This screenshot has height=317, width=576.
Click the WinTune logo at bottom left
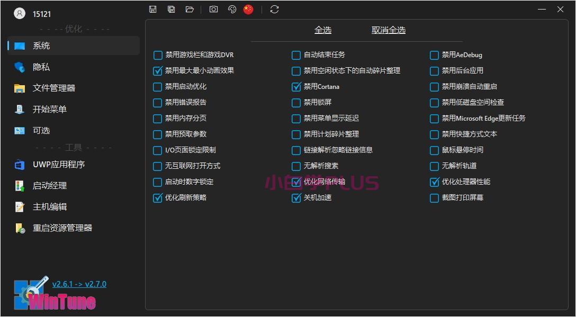coord(55,293)
